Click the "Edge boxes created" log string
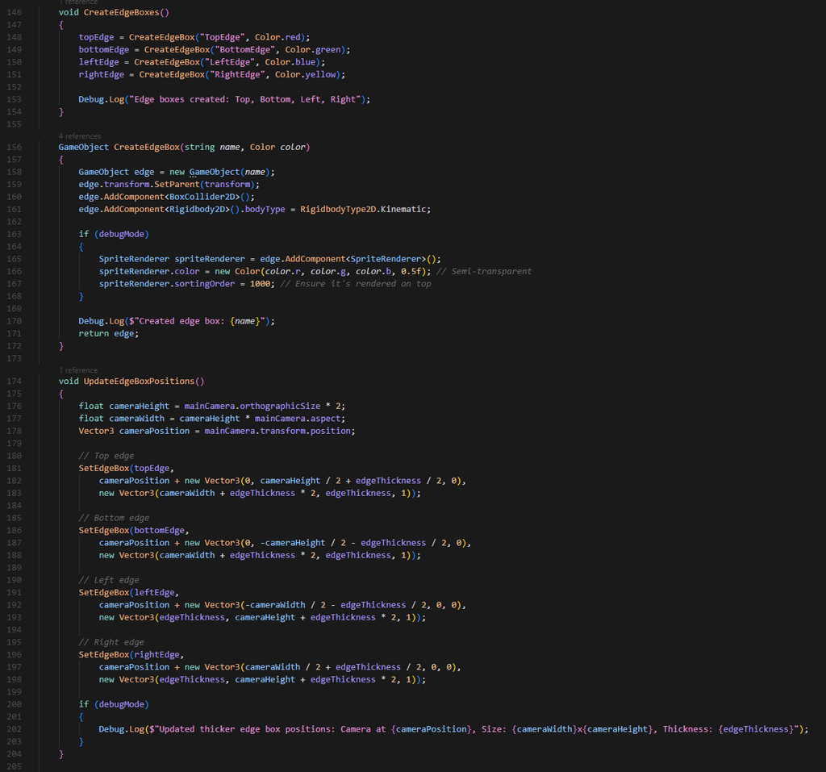This screenshot has height=772, width=826. [x=245, y=99]
